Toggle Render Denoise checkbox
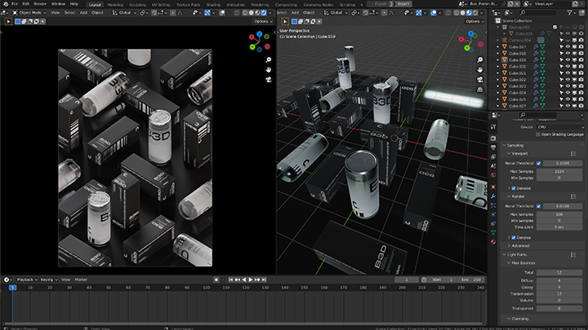The width and height of the screenshot is (588, 330). pyautogui.click(x=514, y=238)
